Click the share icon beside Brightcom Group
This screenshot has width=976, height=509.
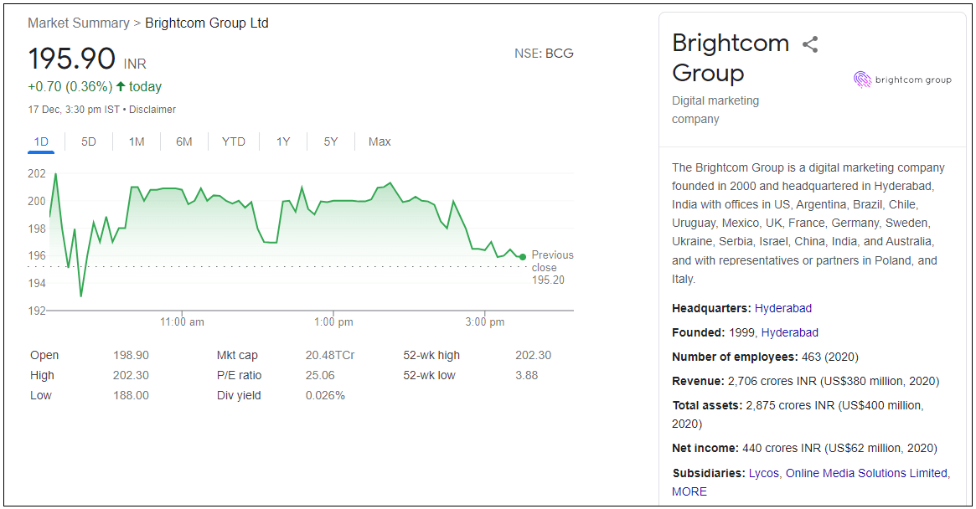click(x=810, y=44)
